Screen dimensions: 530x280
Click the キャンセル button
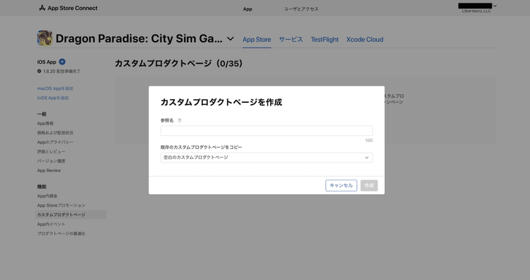coord(341,186)
